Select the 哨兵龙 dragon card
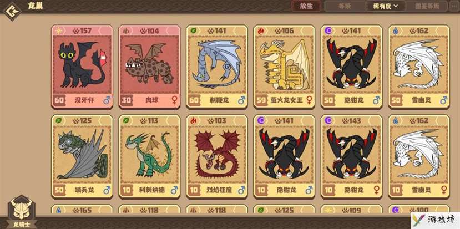 (x=82, y=156)
